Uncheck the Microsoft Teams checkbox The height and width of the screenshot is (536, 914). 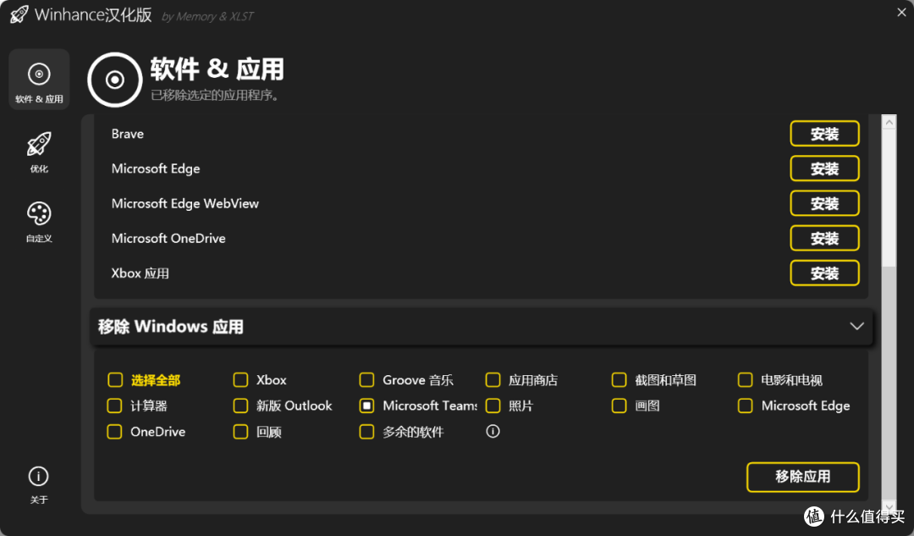point(366,406)
